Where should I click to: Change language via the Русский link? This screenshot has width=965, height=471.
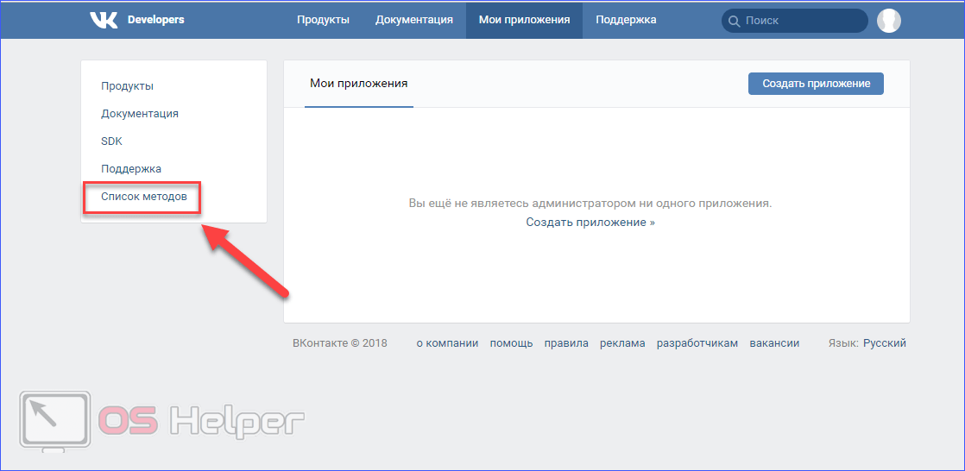884,343
